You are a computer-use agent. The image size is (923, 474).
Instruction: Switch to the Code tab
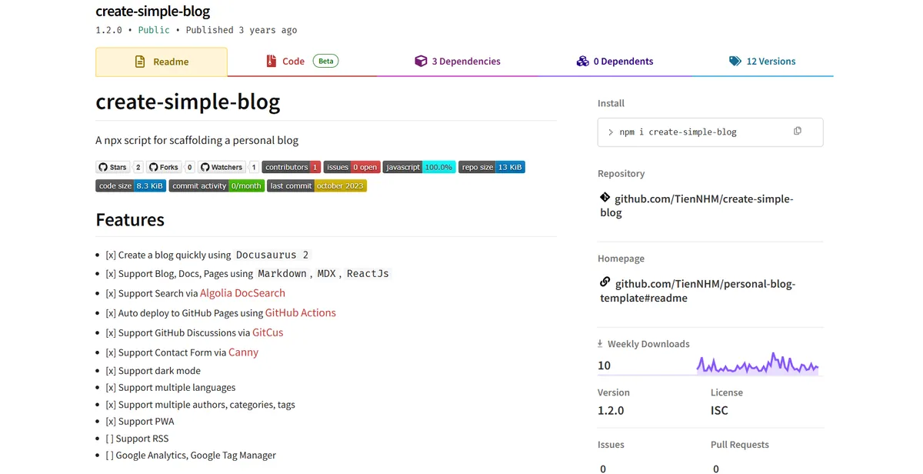coord(302,62)
